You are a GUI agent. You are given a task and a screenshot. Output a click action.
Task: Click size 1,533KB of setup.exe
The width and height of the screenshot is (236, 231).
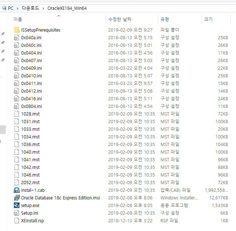(220, 206)
